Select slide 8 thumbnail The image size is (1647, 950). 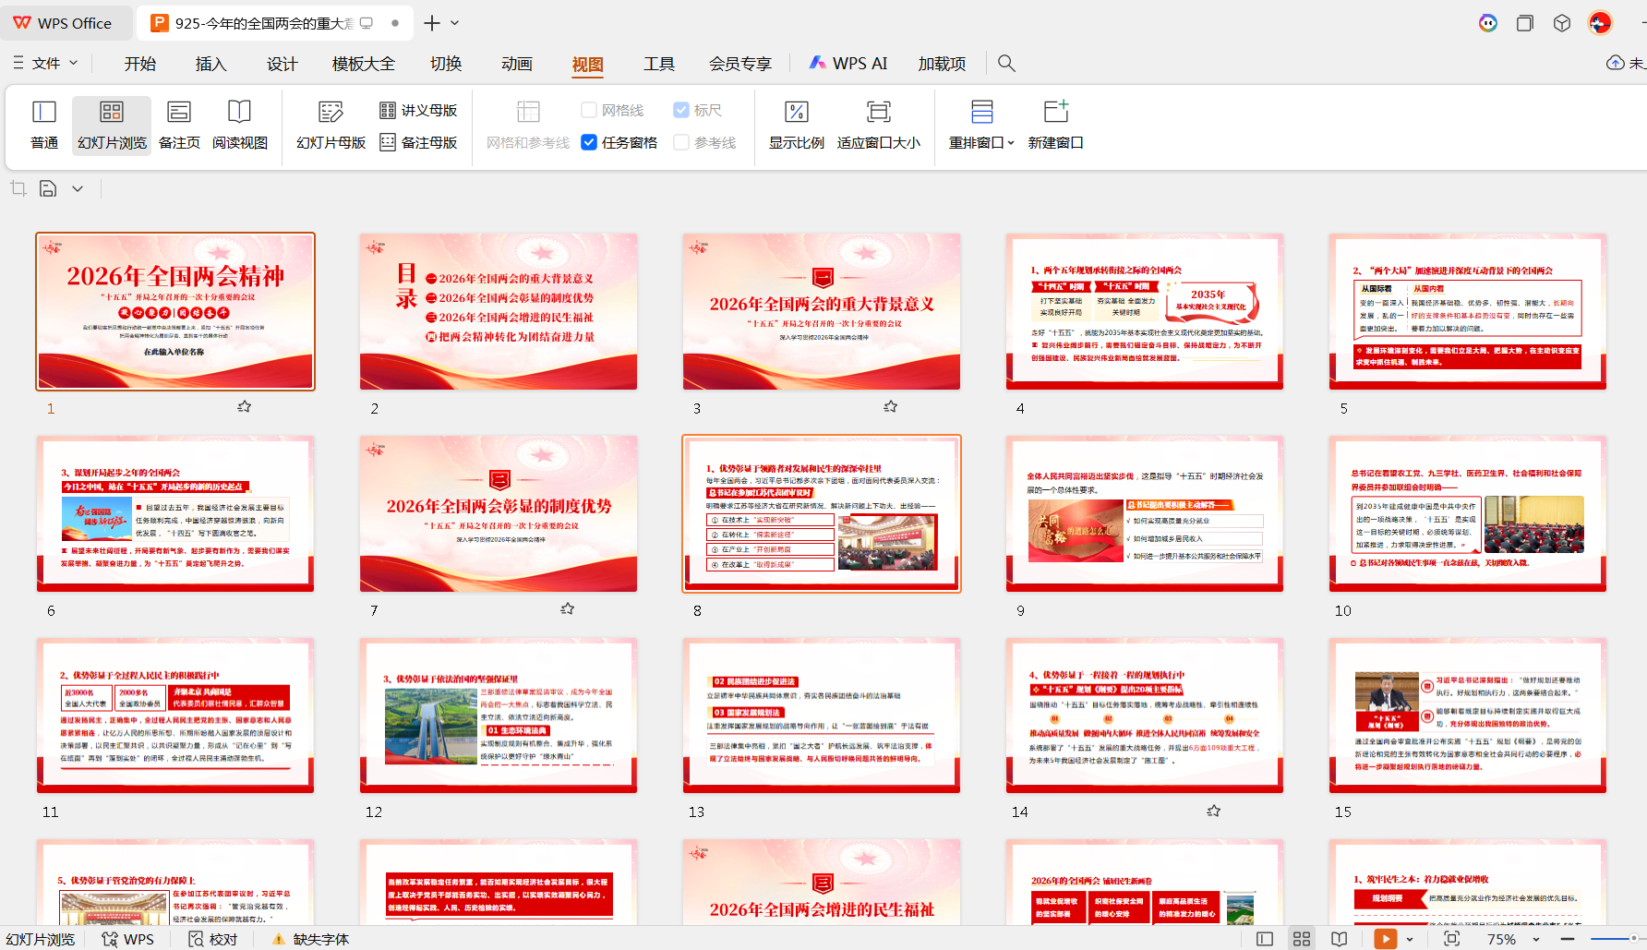tap(822, 513)
